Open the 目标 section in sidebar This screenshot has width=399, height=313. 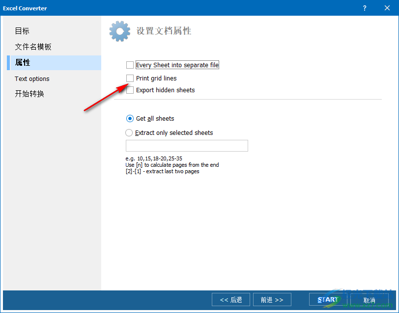click(22, 31)
